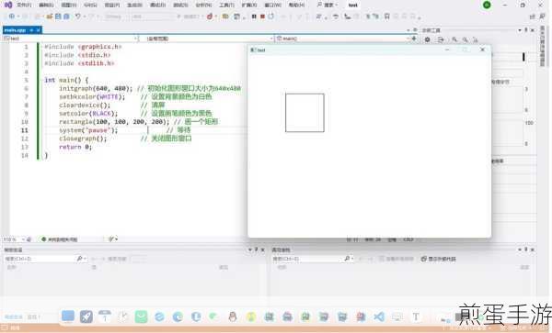Open the 调试(D) menu
Viewport: 552px width, 333px height.
pyautogui.click(x=157, y=5)
